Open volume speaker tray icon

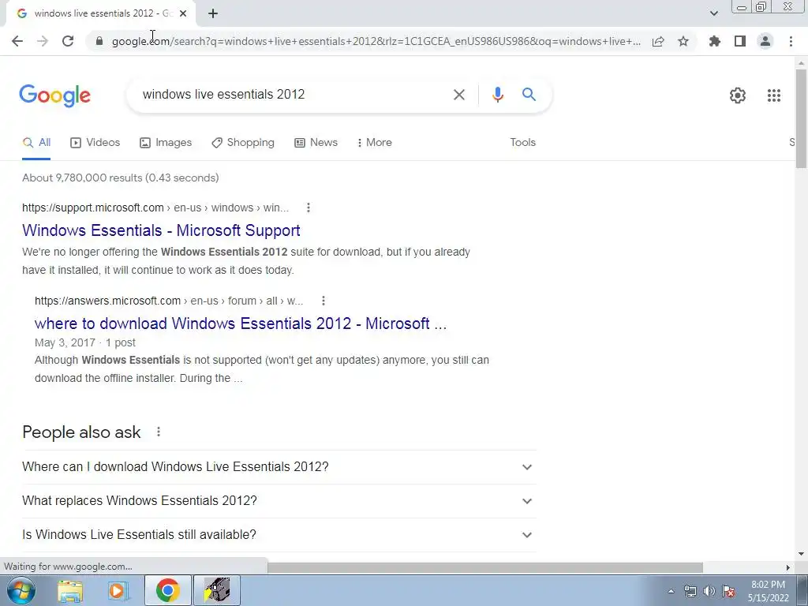[x=709, y=591]
